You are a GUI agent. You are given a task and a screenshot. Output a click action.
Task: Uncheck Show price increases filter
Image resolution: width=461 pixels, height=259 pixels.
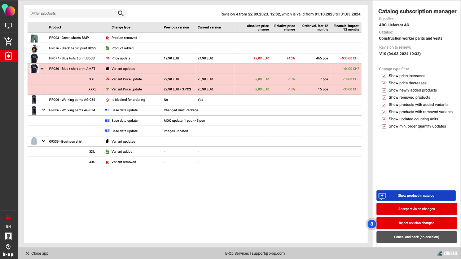click(384, 76)
